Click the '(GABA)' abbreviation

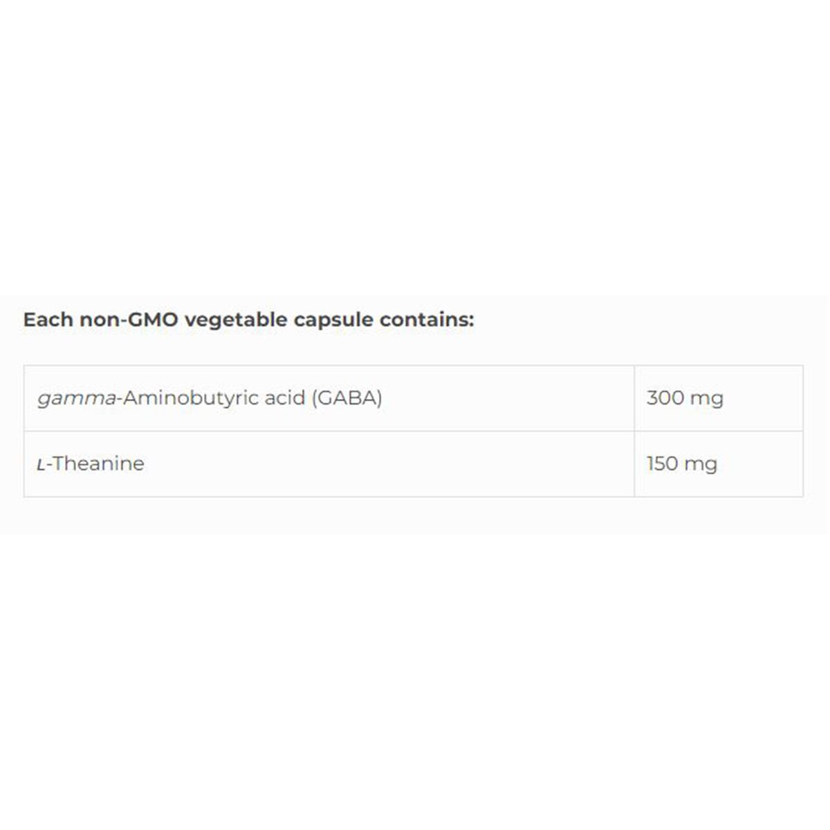point(347,398)
